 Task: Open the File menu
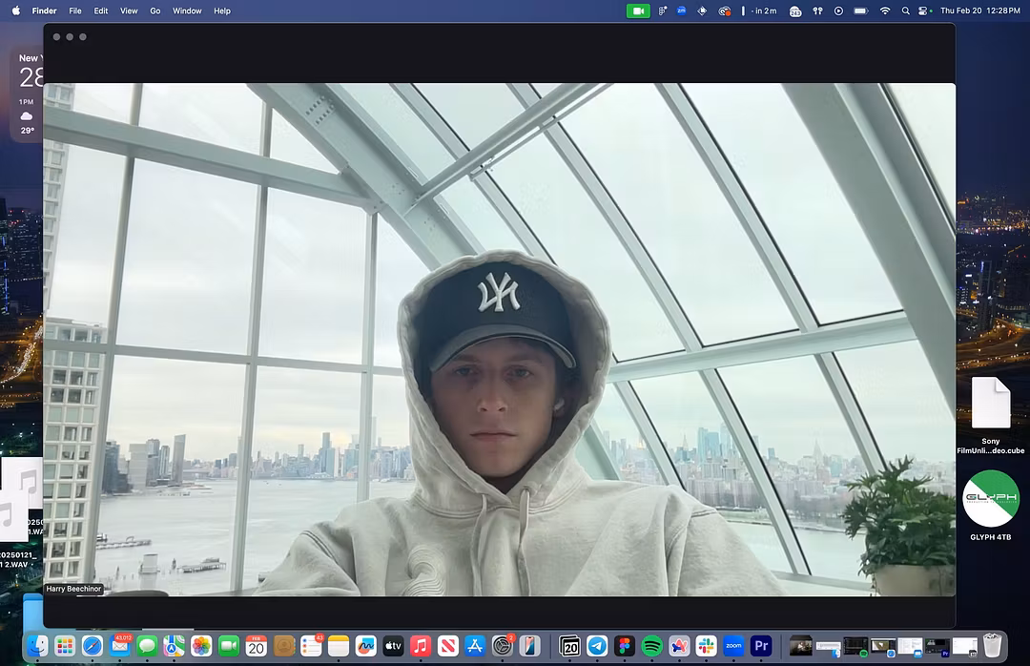click(x=75, y=10)
